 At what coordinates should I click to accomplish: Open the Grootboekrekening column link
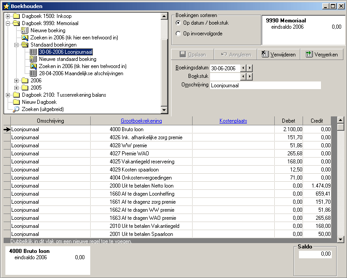coord(141,121)
